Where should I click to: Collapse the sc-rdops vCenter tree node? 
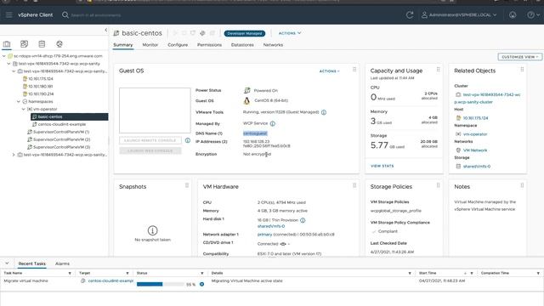click(3, 56)
